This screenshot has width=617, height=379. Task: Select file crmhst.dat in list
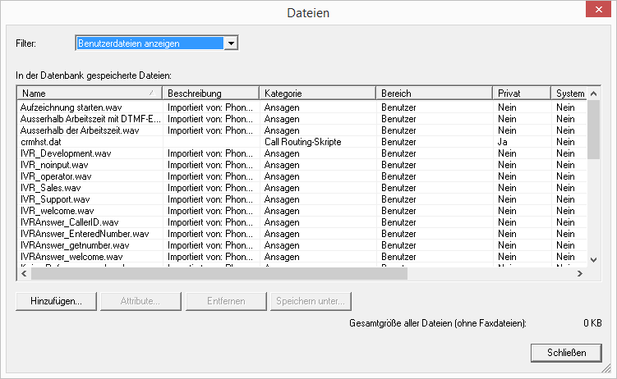[x=41, y=142]
